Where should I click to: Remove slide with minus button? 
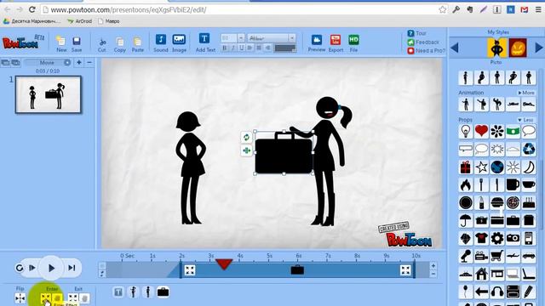pyautogui.click(x=89, y=62)
